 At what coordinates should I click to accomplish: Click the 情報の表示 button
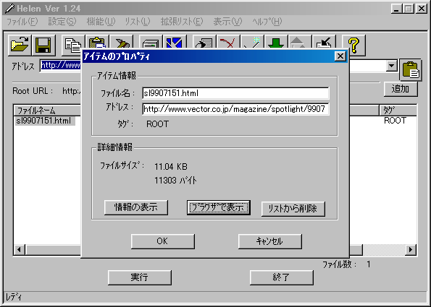[136, 207]
